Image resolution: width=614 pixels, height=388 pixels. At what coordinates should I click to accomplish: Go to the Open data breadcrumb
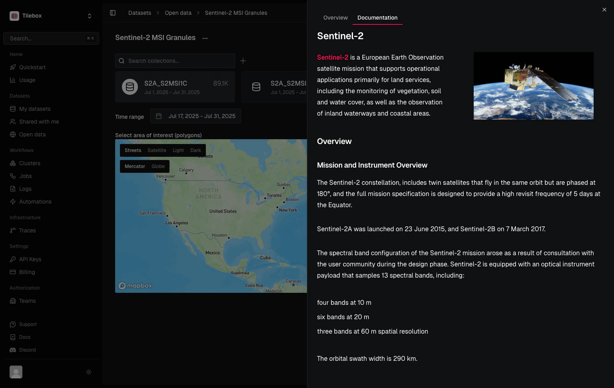(x=178, y=13)
